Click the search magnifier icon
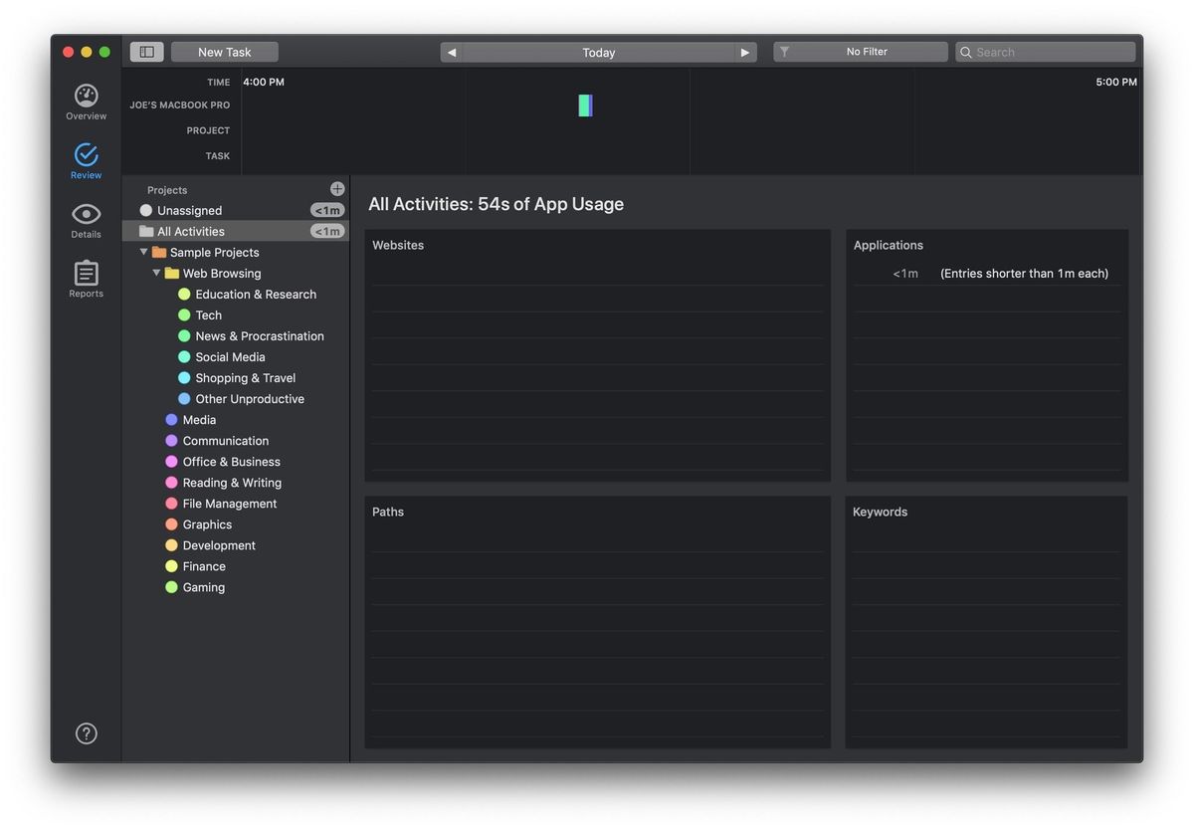The image size is (1194, 830). coord(966,52)
